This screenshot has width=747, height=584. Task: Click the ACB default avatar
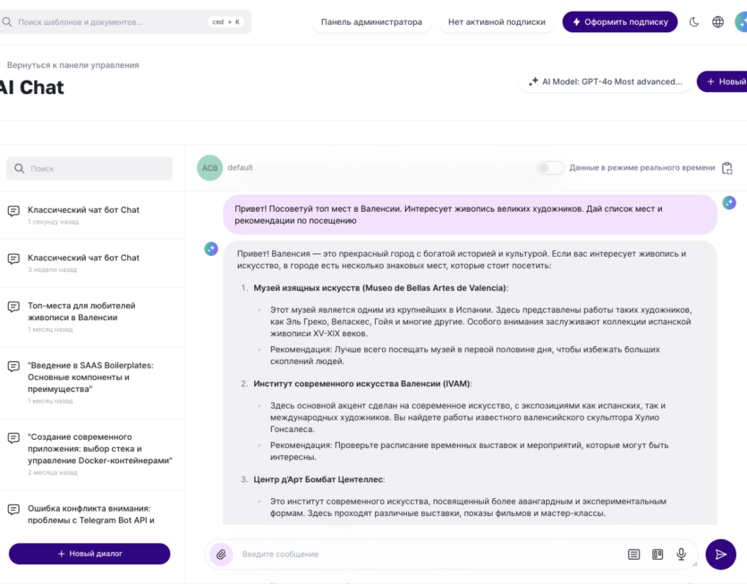[x=209, y=168]
